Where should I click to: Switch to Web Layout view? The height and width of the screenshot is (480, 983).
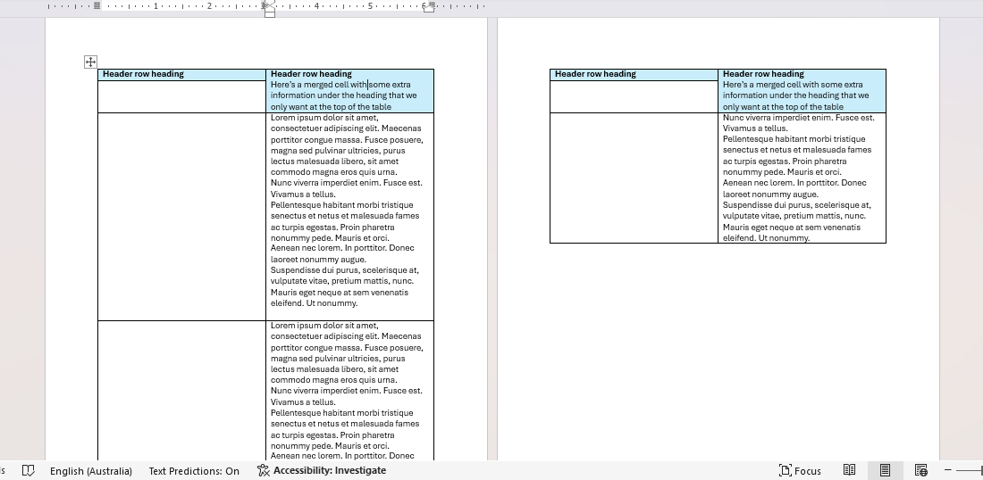tap(920, 470)
